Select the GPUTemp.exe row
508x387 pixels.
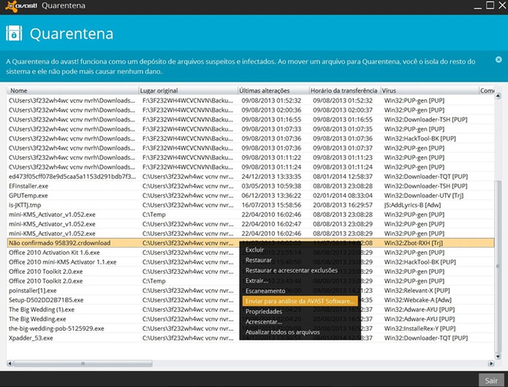tap(250, 196)
